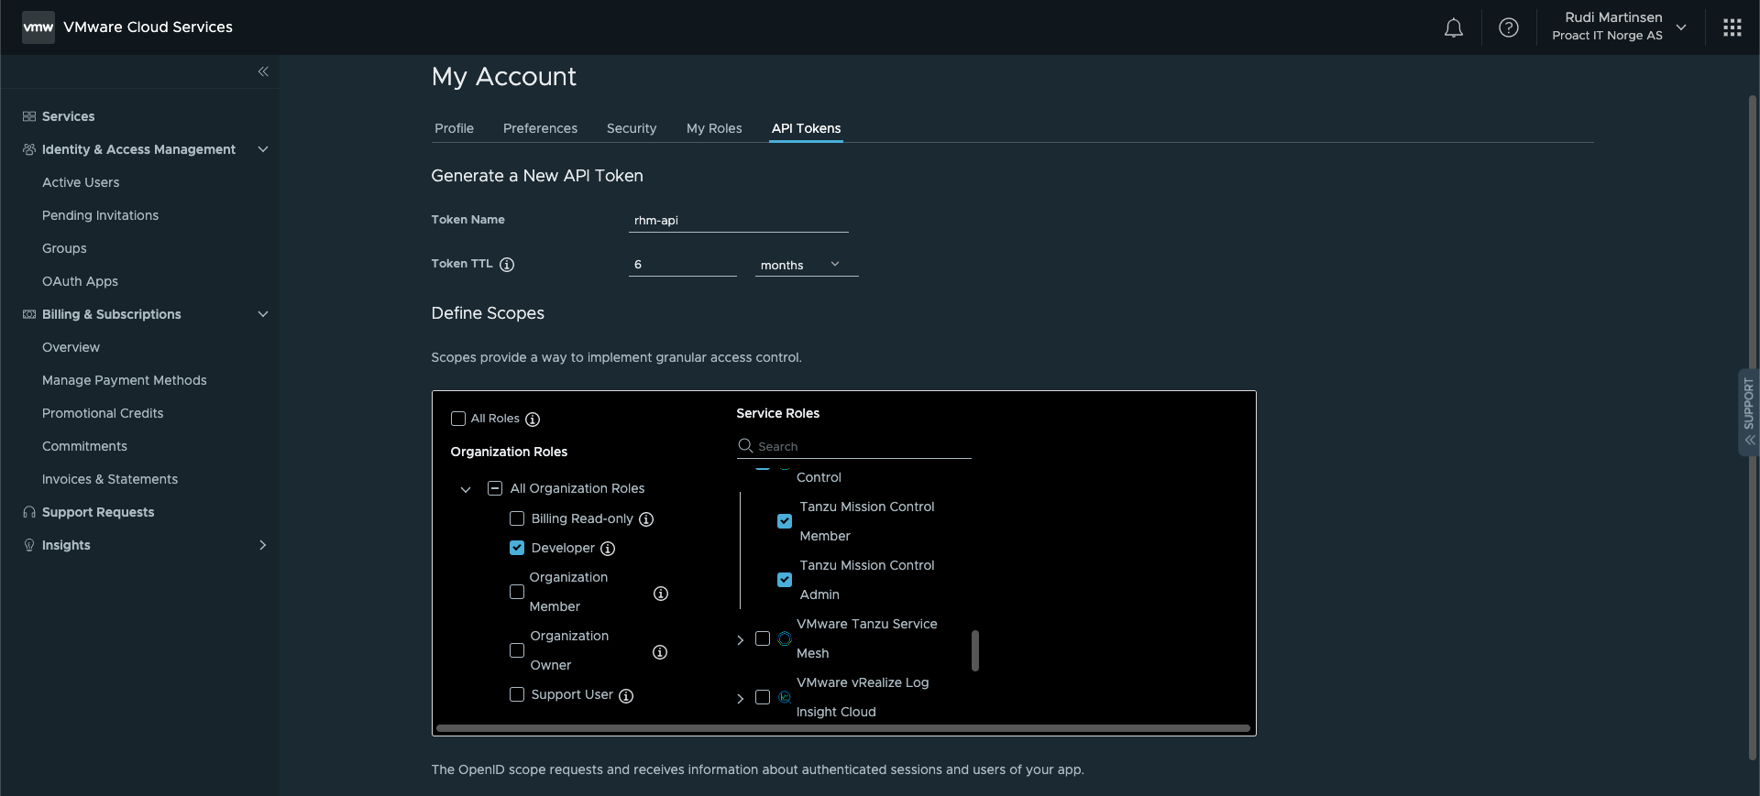
Task: Click the vRealize Log Insight Cloud icon
Action: pyautogui.click(x=785, y=697)
